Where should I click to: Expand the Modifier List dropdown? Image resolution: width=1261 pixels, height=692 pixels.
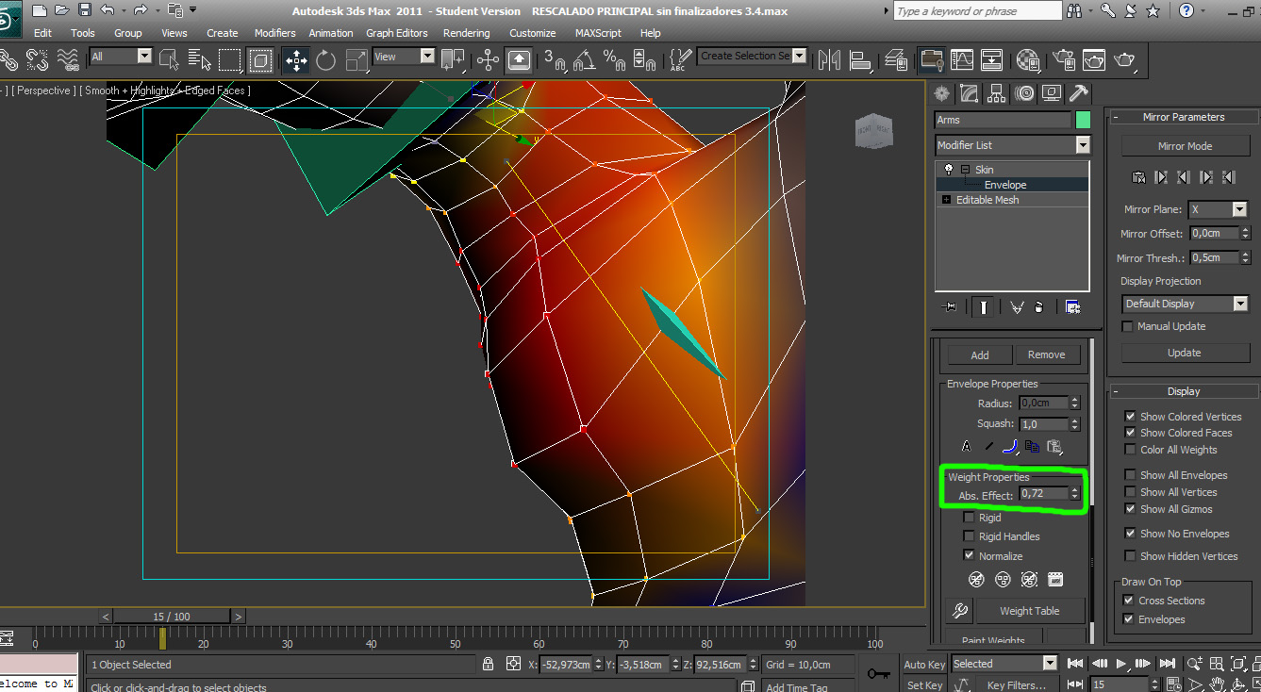point(1082,145)
